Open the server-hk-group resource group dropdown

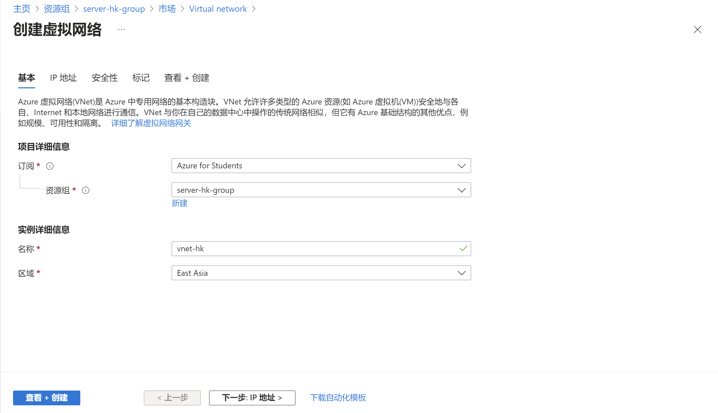(321, 190)
